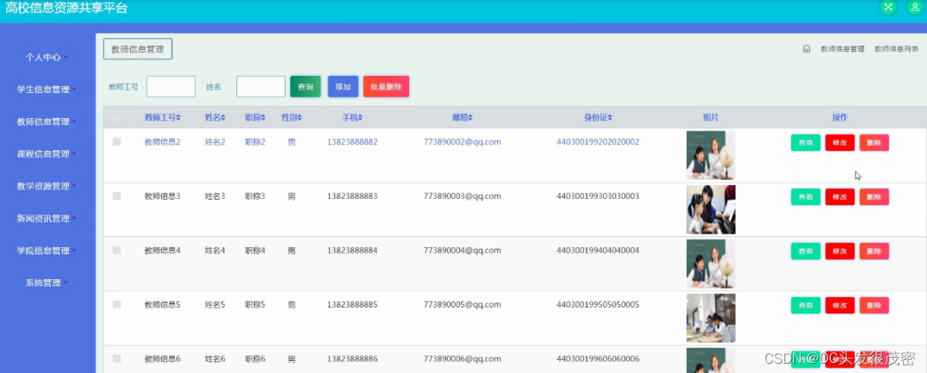Click the red 批量删除 button
This screenshot has height=373, width=927.
[386, 87]
